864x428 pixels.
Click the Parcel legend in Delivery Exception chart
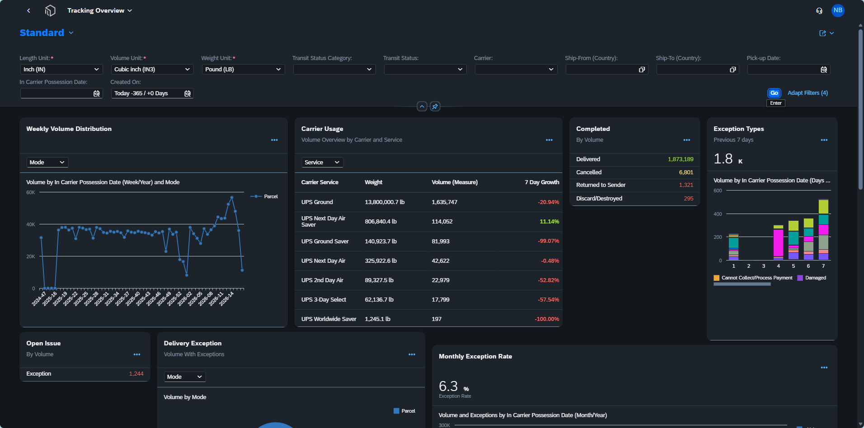[x=404, y=411]
